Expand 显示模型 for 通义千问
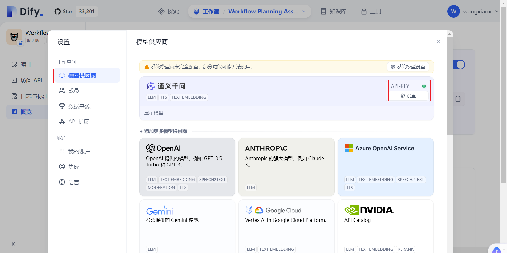Screen dimensions: 507x253 (x=154, y=113)
